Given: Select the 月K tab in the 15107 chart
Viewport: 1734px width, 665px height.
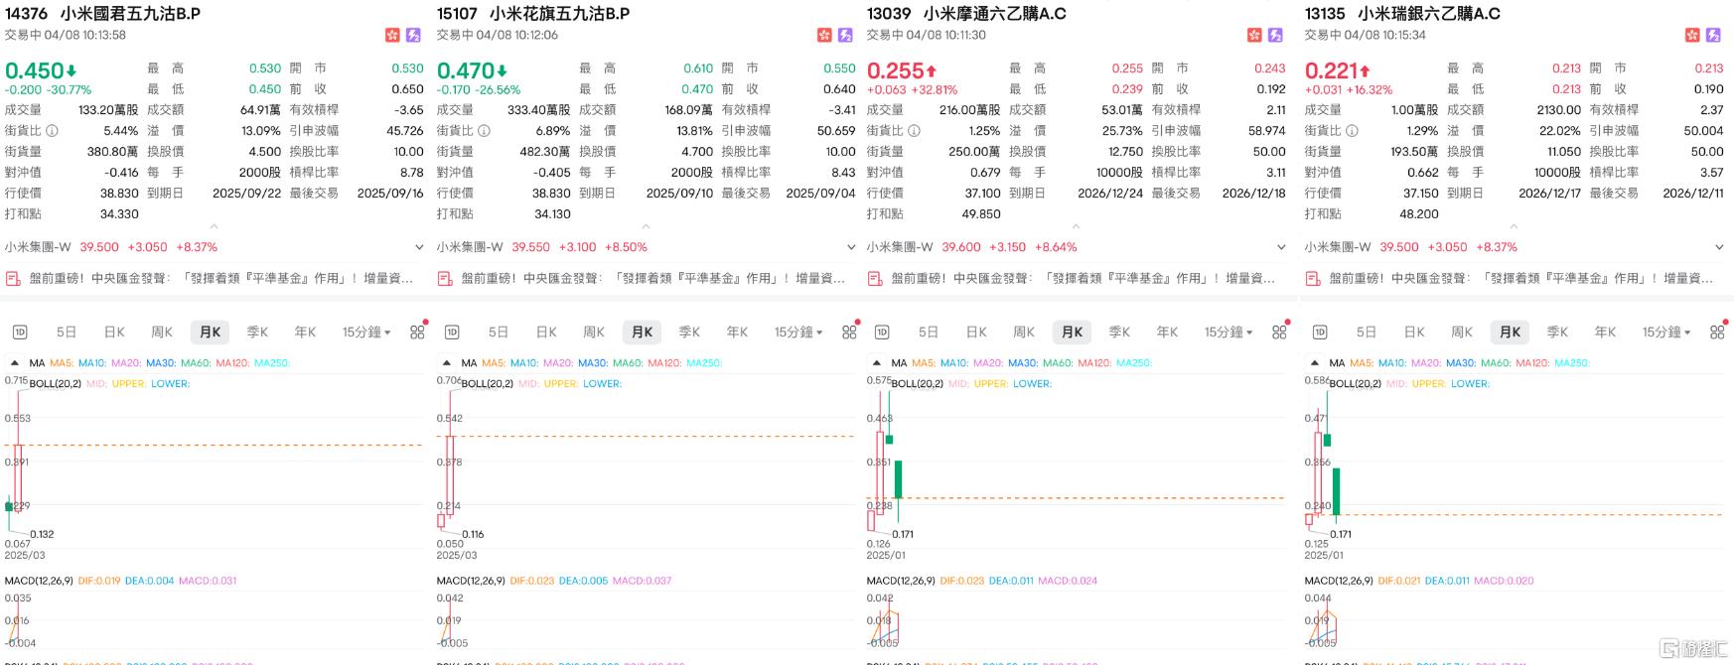Looking at the screenshot, I should coord(642,332).
